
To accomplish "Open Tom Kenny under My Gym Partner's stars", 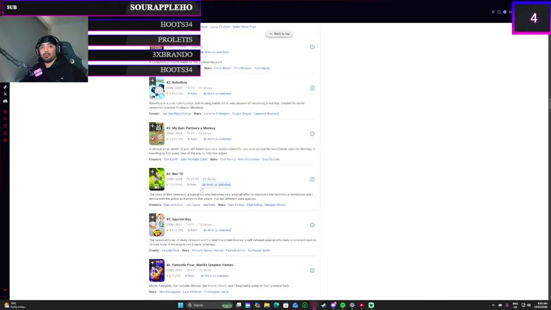I will (228, 159).
